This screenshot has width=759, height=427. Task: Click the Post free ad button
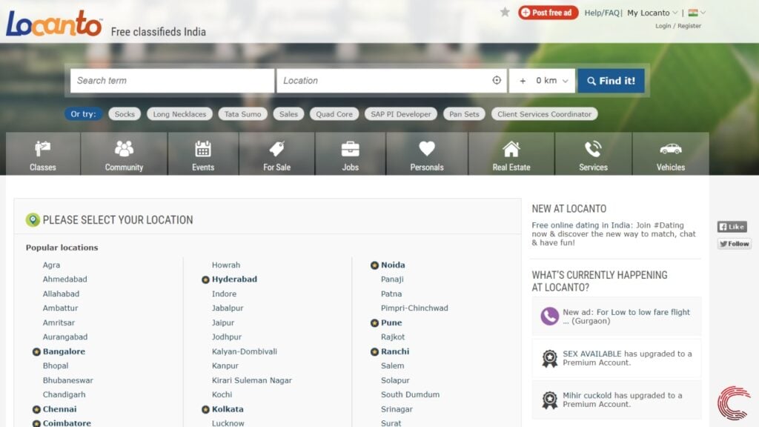coord(548,13)
